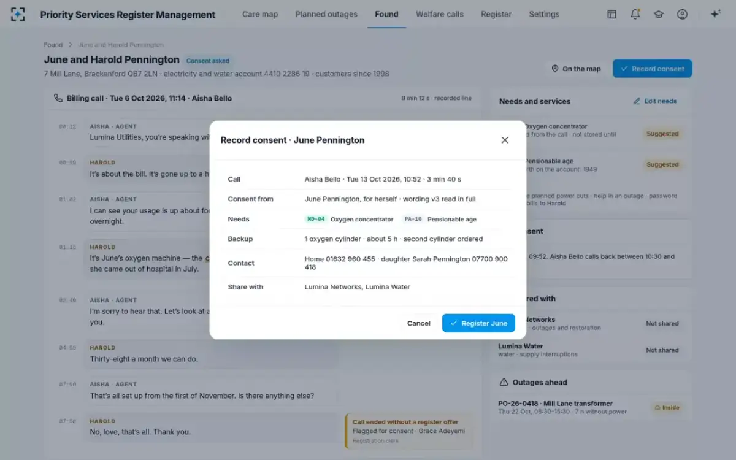Open the Planned outages tab
The image size is (736, 460).
pos(326,14)
